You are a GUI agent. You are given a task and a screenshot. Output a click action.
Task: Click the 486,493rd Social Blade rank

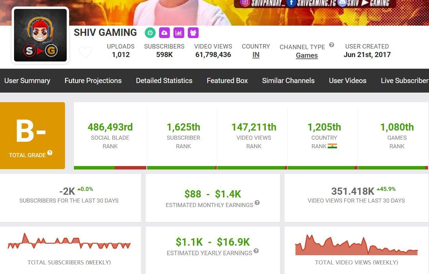110,127
